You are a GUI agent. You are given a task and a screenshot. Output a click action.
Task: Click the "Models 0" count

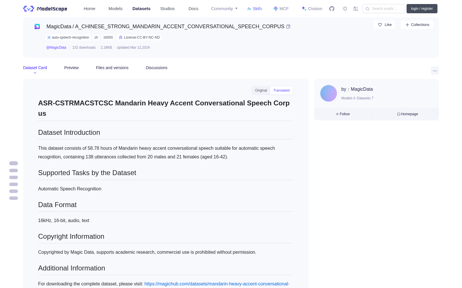point(348,98)
